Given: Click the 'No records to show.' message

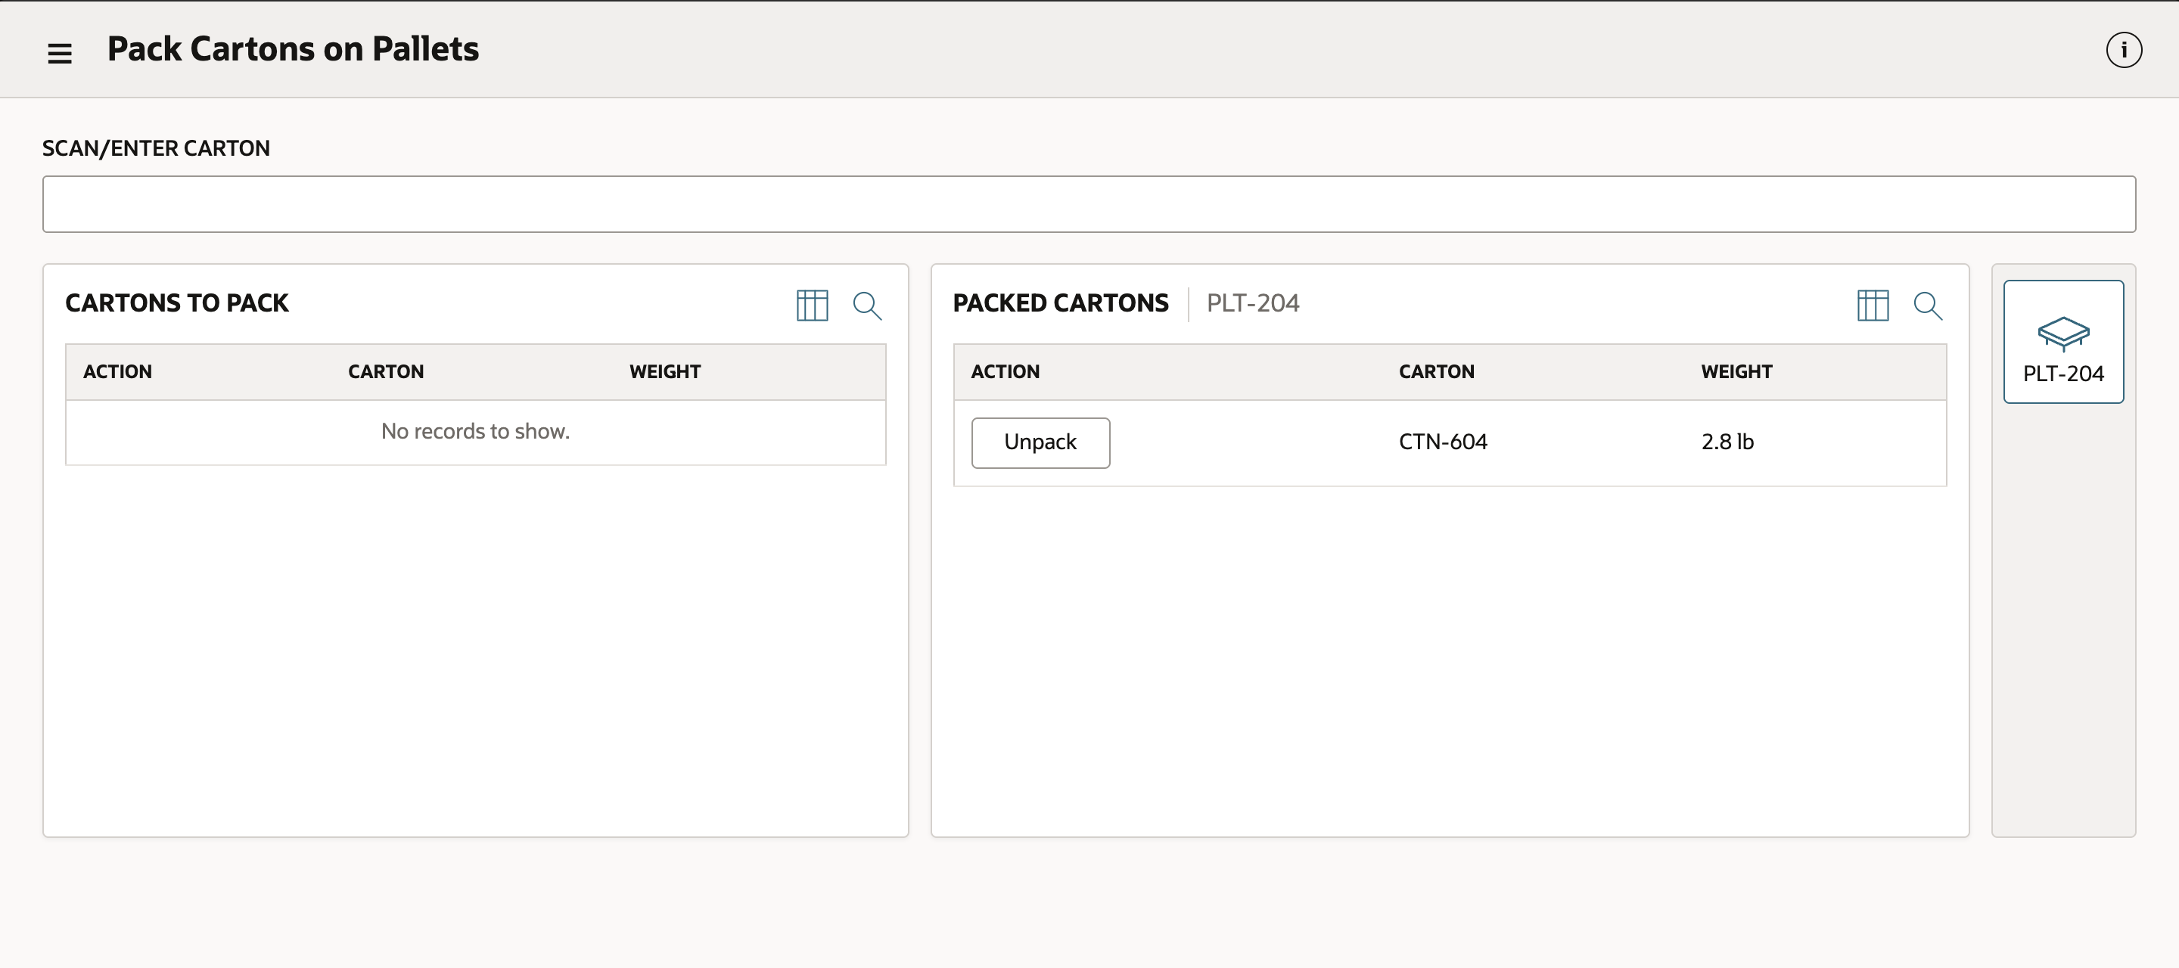Looking at the screenshot, I should click(x=475, y=431).
